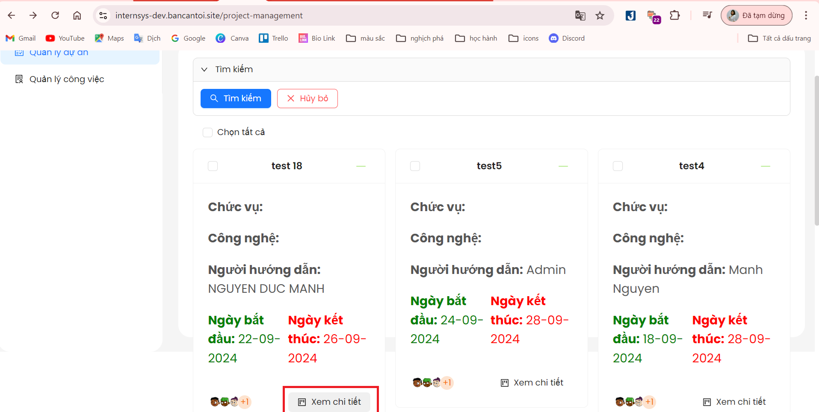Tick the test4 project checkbox
819x412 pixels.
618,166
